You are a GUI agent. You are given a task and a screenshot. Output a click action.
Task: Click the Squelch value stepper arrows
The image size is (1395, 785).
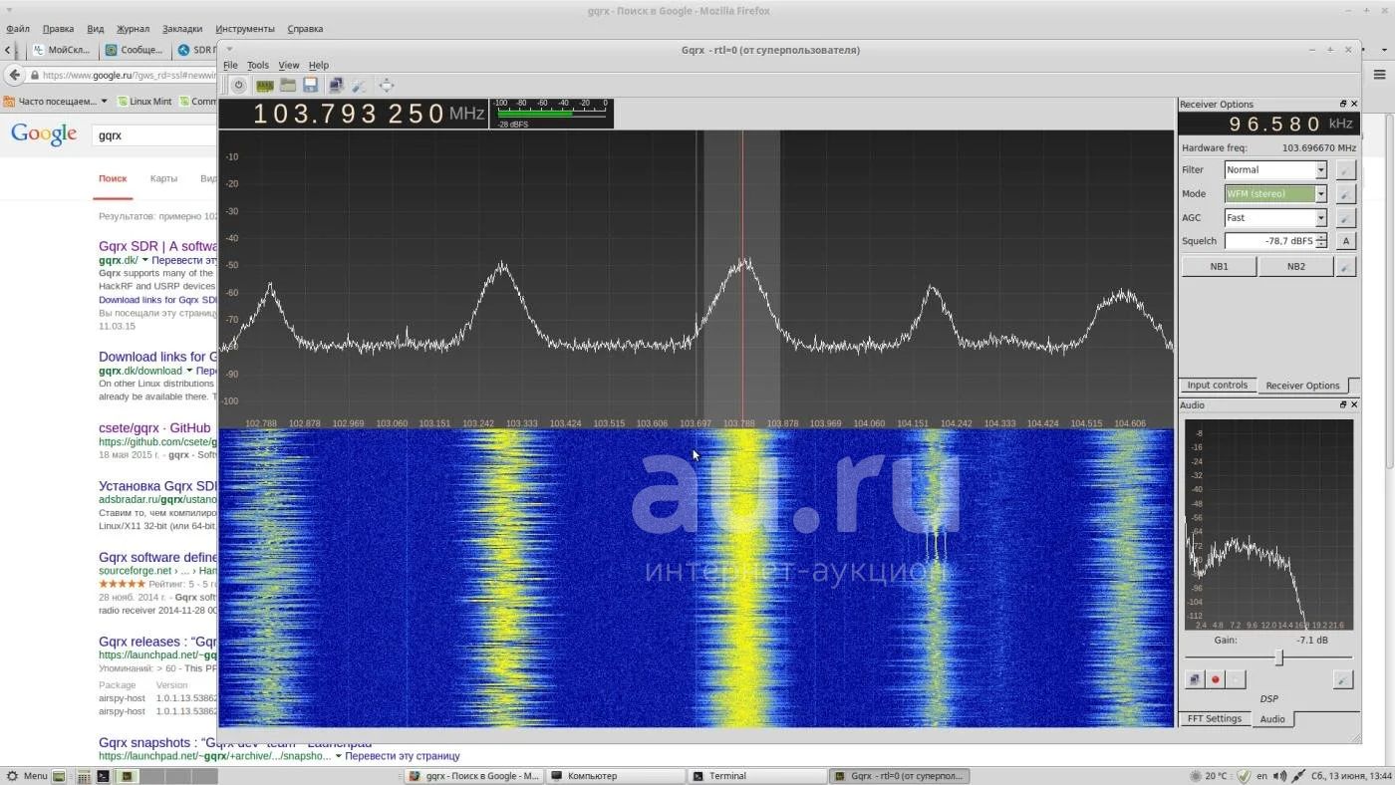coord(1321,241)
